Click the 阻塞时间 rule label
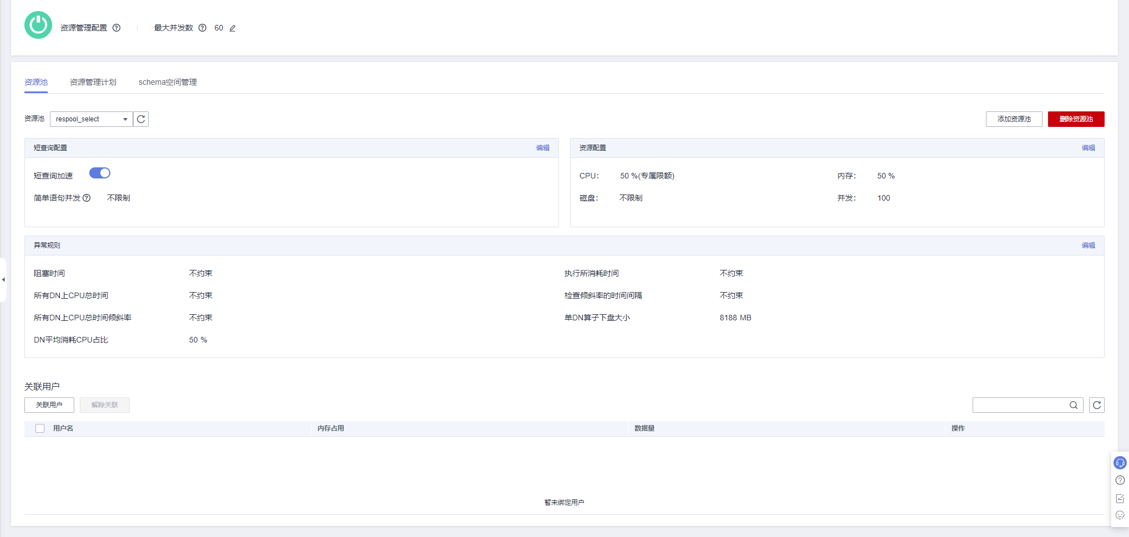Screen dimensions: 1129x537 49,273
